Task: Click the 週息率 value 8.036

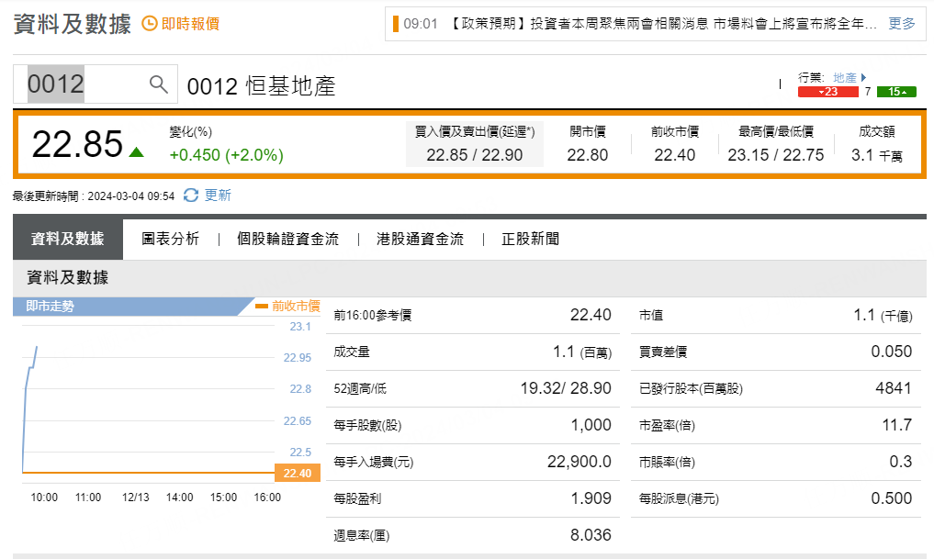Action: pos(591,534)
